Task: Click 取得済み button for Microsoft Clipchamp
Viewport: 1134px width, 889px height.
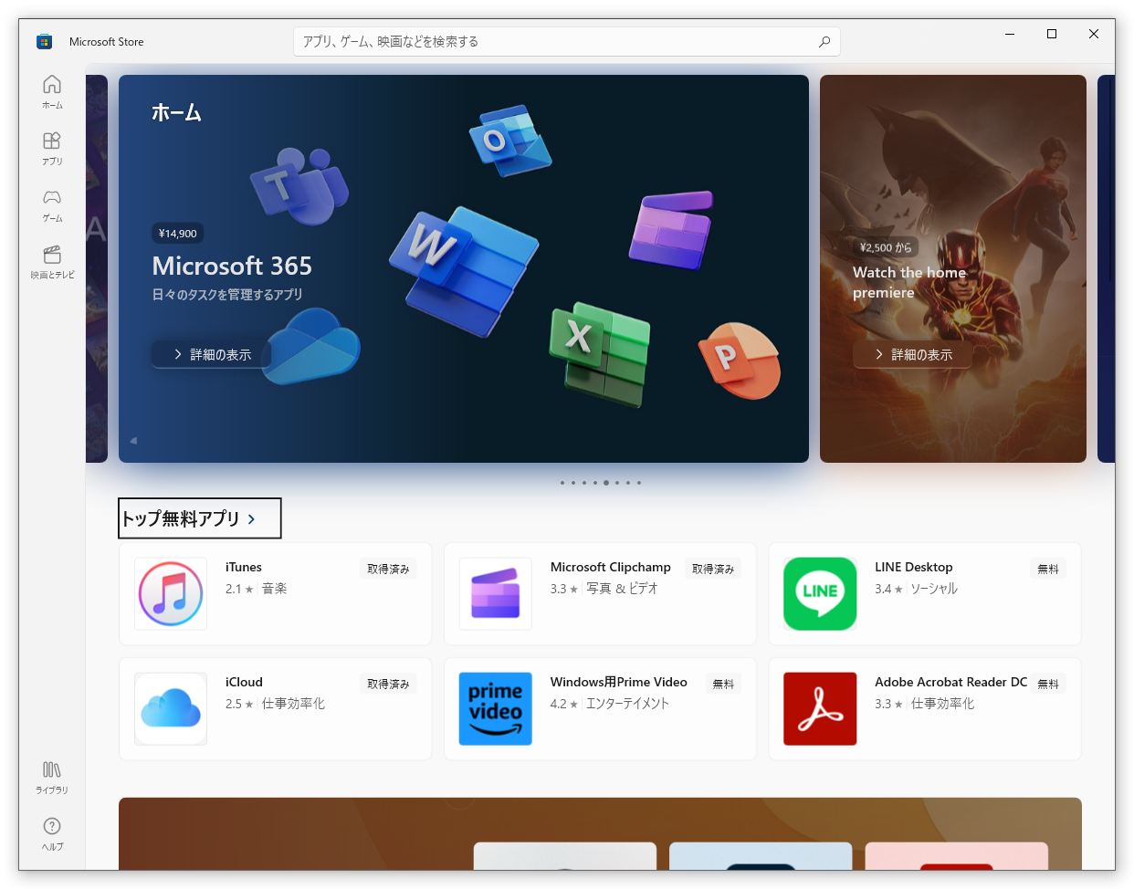Action: (x=713, y=569)
